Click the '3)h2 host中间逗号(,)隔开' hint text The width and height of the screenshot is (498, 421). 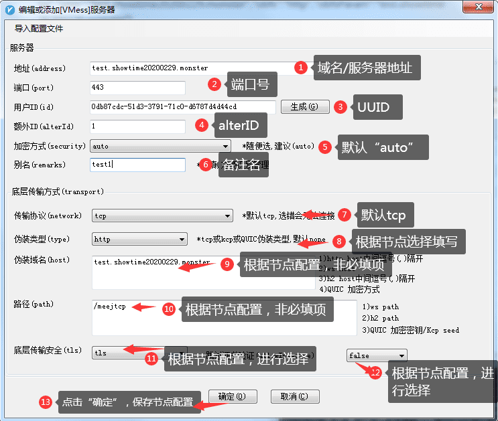coord(367,279)
